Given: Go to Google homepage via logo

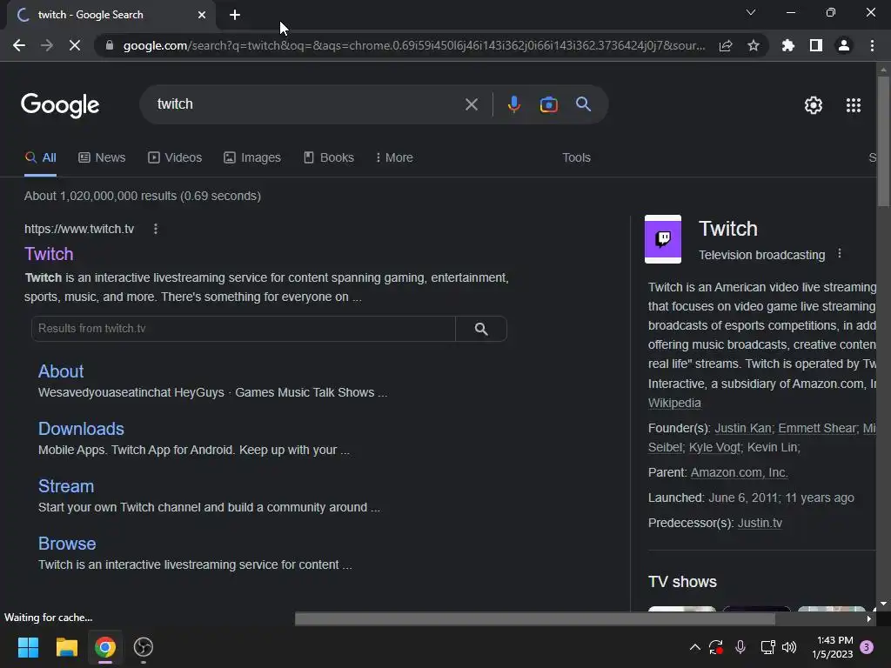Looking at the screenshot, I should point(60,105).
